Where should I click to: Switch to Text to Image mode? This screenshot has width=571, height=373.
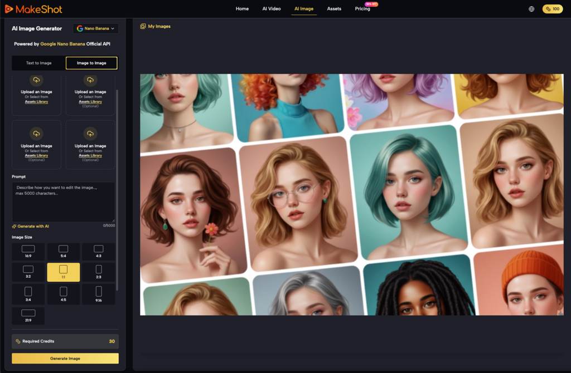(x=38, y=63)
